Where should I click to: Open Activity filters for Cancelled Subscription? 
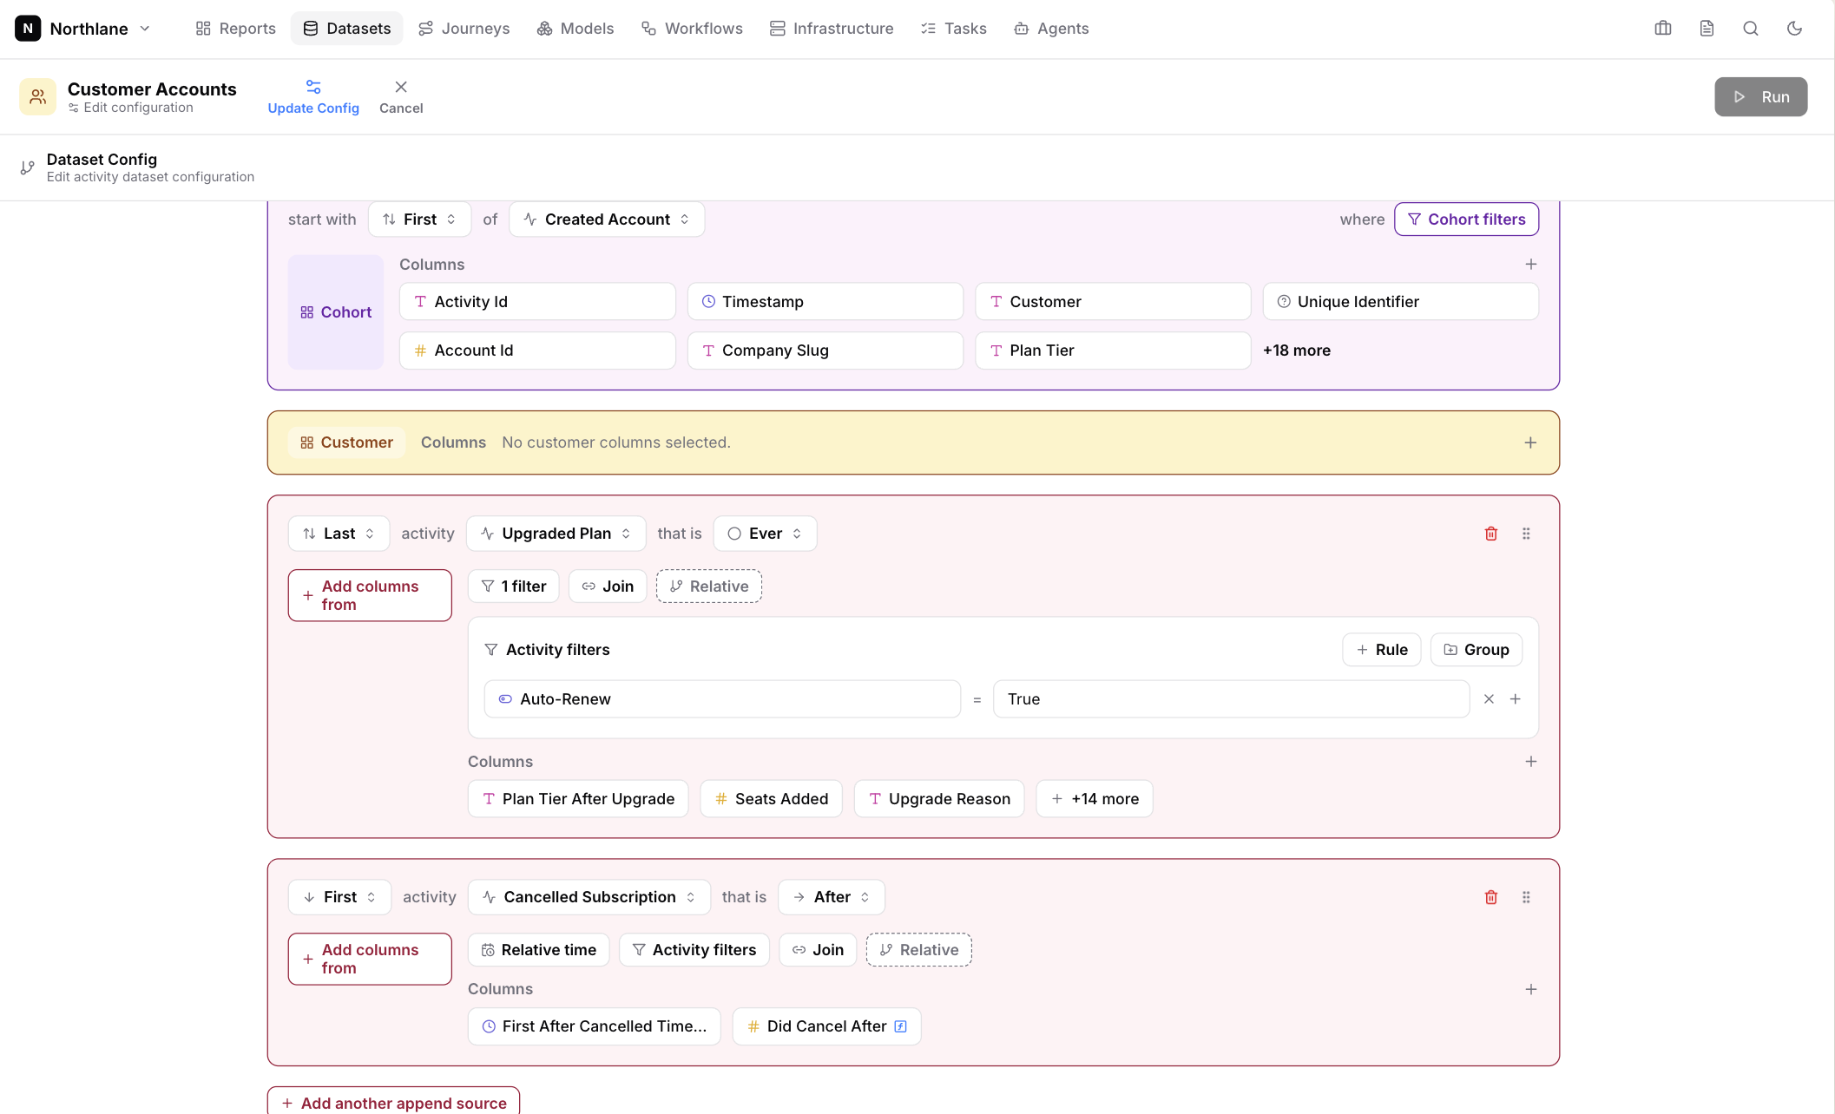tap(694, 950)
